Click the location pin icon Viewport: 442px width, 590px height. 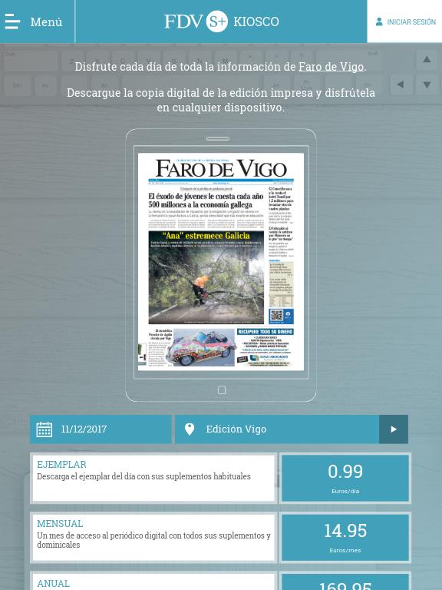pyautogui.click(x=190, y=429)
